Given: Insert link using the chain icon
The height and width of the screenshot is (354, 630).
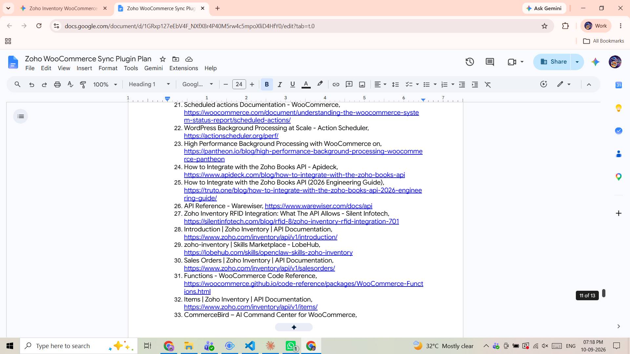Looking at the screenshot, I should [336, 85].
